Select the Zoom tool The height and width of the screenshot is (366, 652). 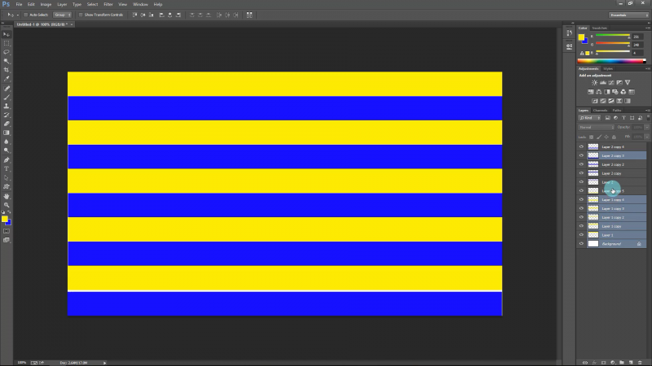(7, 205)
